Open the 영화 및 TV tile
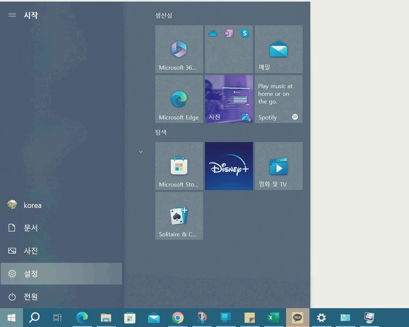This screenshot has width=409, height=327. point(279,166)
